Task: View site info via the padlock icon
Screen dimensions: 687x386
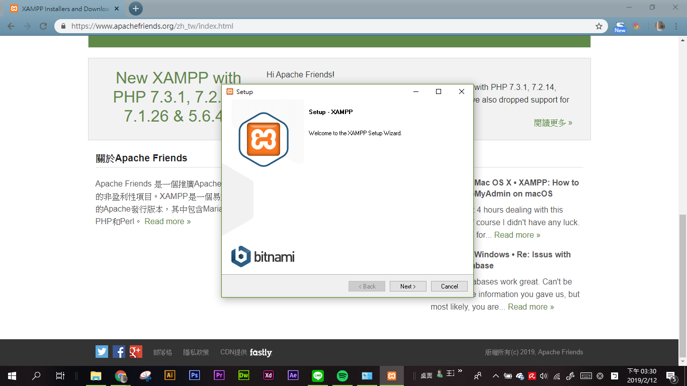Action: (x=63, y=26)
